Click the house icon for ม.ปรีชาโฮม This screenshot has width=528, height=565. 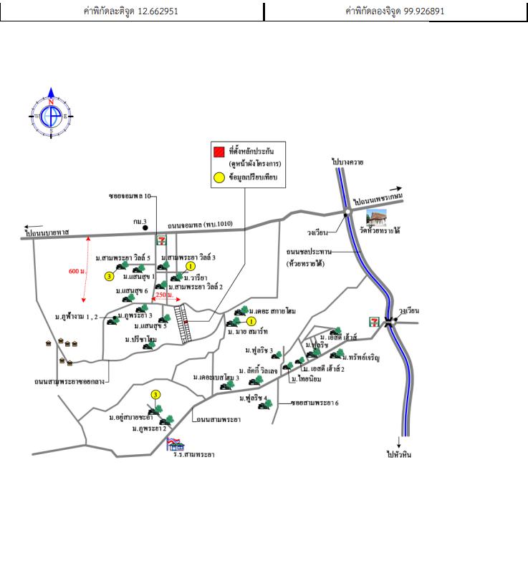click(x=150, y=345)
